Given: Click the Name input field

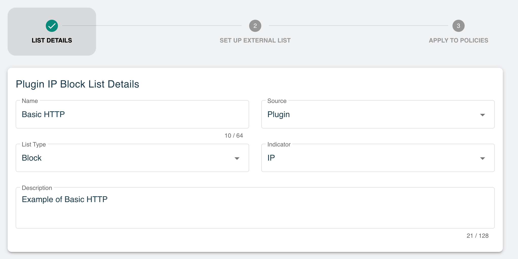Looking at the screenshot, I should tap(132, 114).
